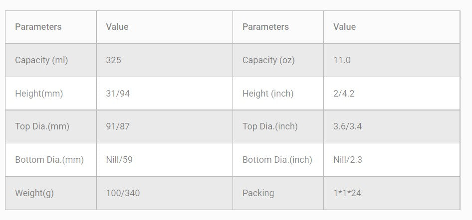Select the 31/94 height value
This screenshot has height=220, width=472.
click(118, 94)
